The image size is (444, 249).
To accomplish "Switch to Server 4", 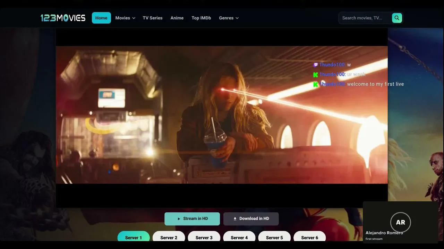I will tap(239, 237).
